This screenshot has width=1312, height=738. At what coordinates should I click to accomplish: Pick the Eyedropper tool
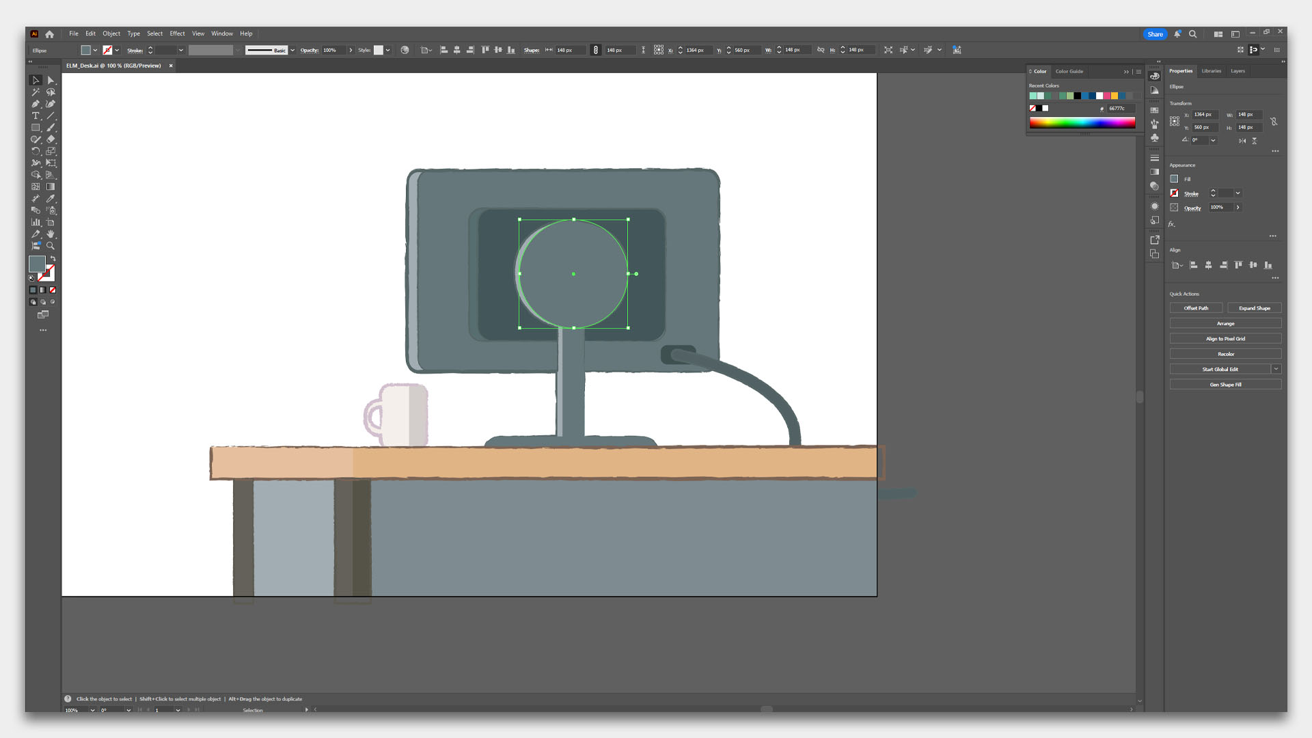(x=51, y=198)
